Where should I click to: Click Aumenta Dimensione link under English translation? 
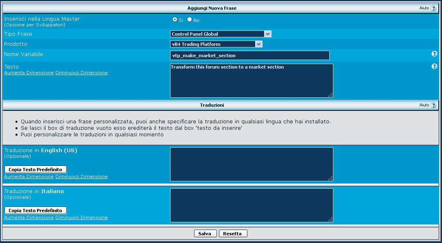pyautogui.click(x=29, y=177)
